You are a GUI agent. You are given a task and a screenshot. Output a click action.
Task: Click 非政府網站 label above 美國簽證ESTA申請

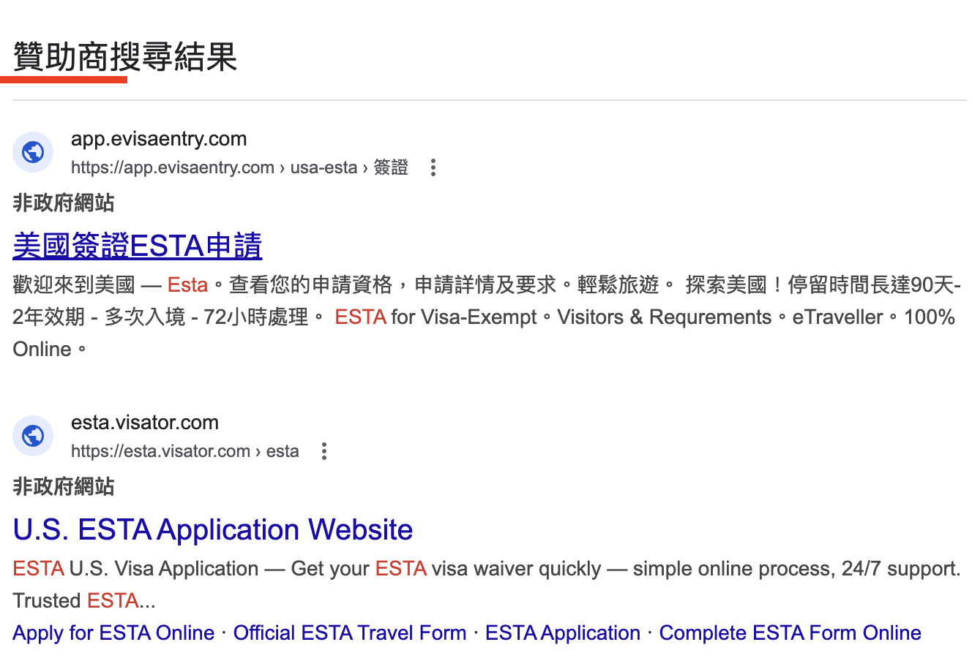(x=64, y=203)
